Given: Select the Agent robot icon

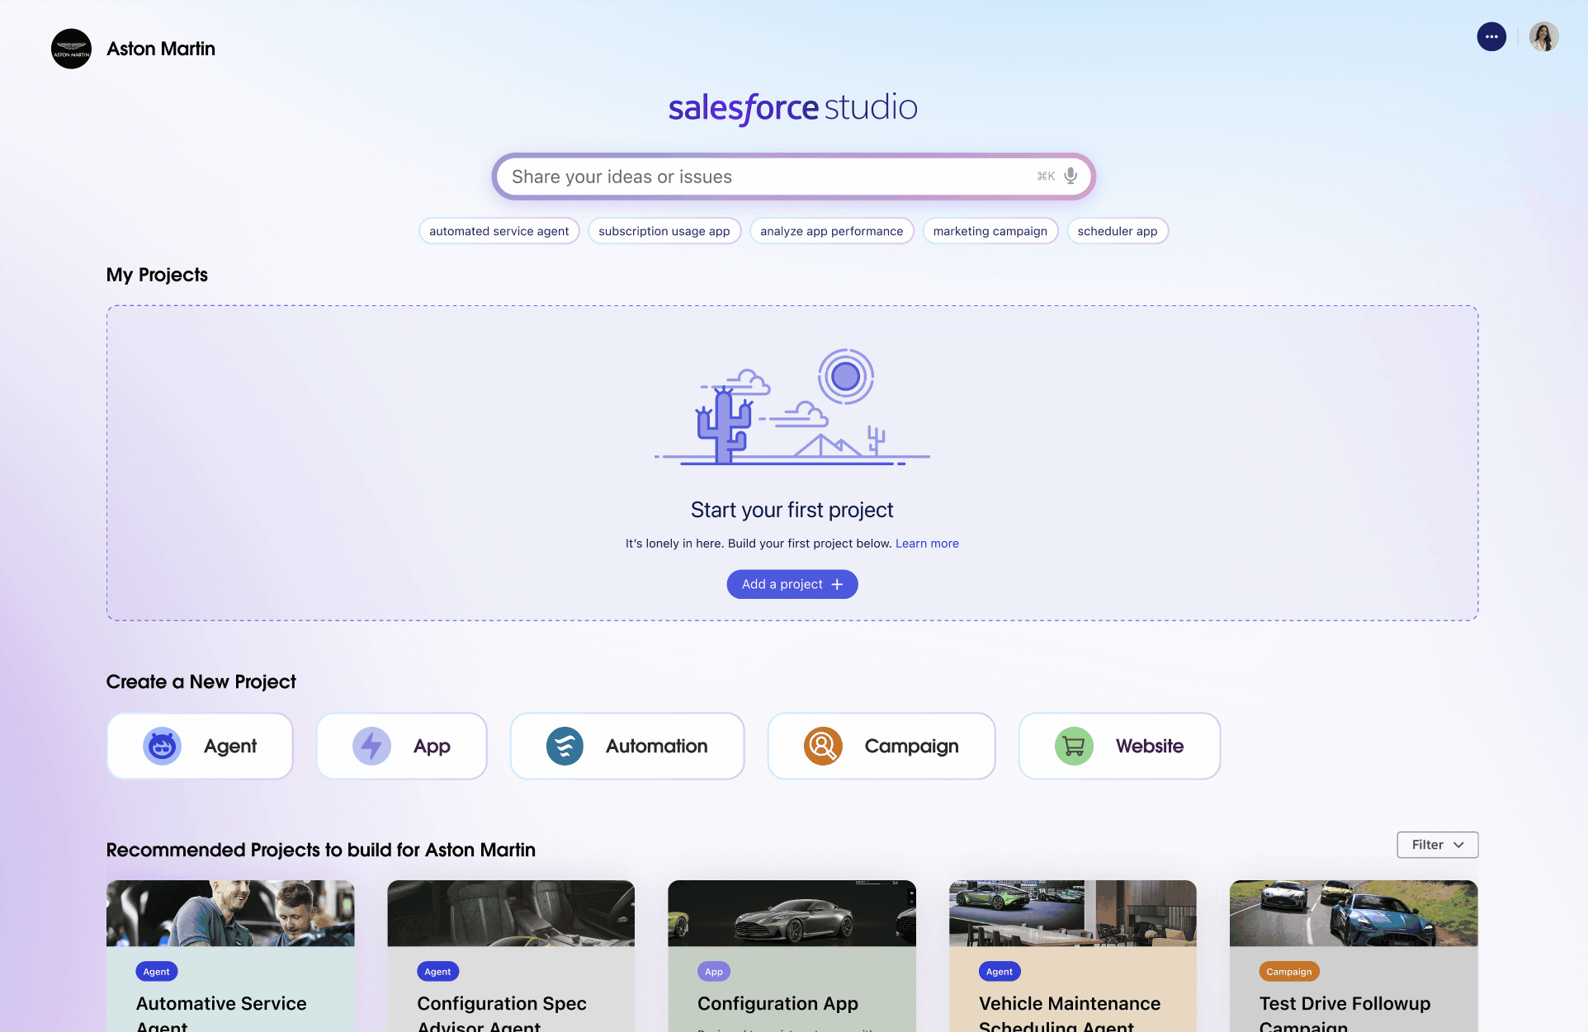Looking at the screenshot, I should pos(162,746).
